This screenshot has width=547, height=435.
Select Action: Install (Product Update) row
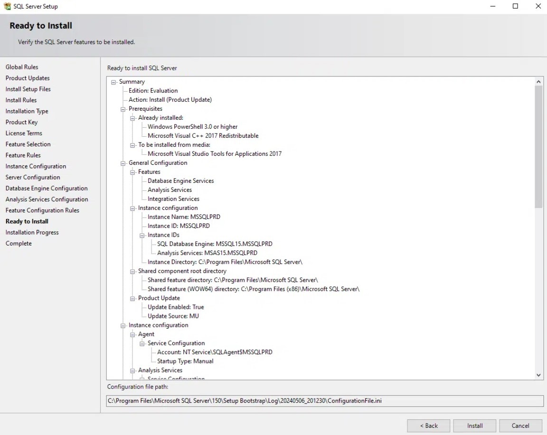coord(170,100)
